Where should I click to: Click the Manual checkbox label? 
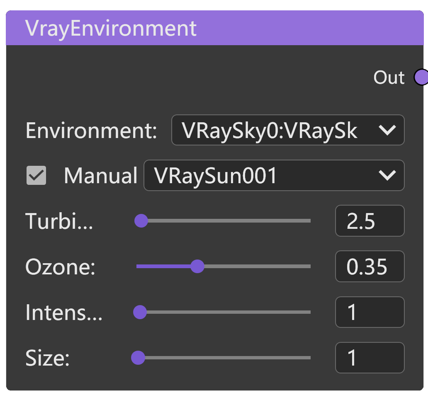tap(100, 176)
